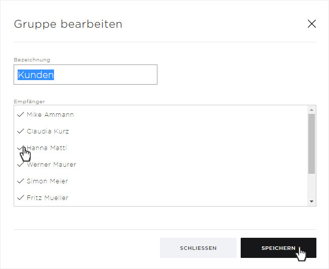Deselect Hanna Matti's checkmark icon
The width and height of the screenshot is (329, 269).
coord(20,148)
